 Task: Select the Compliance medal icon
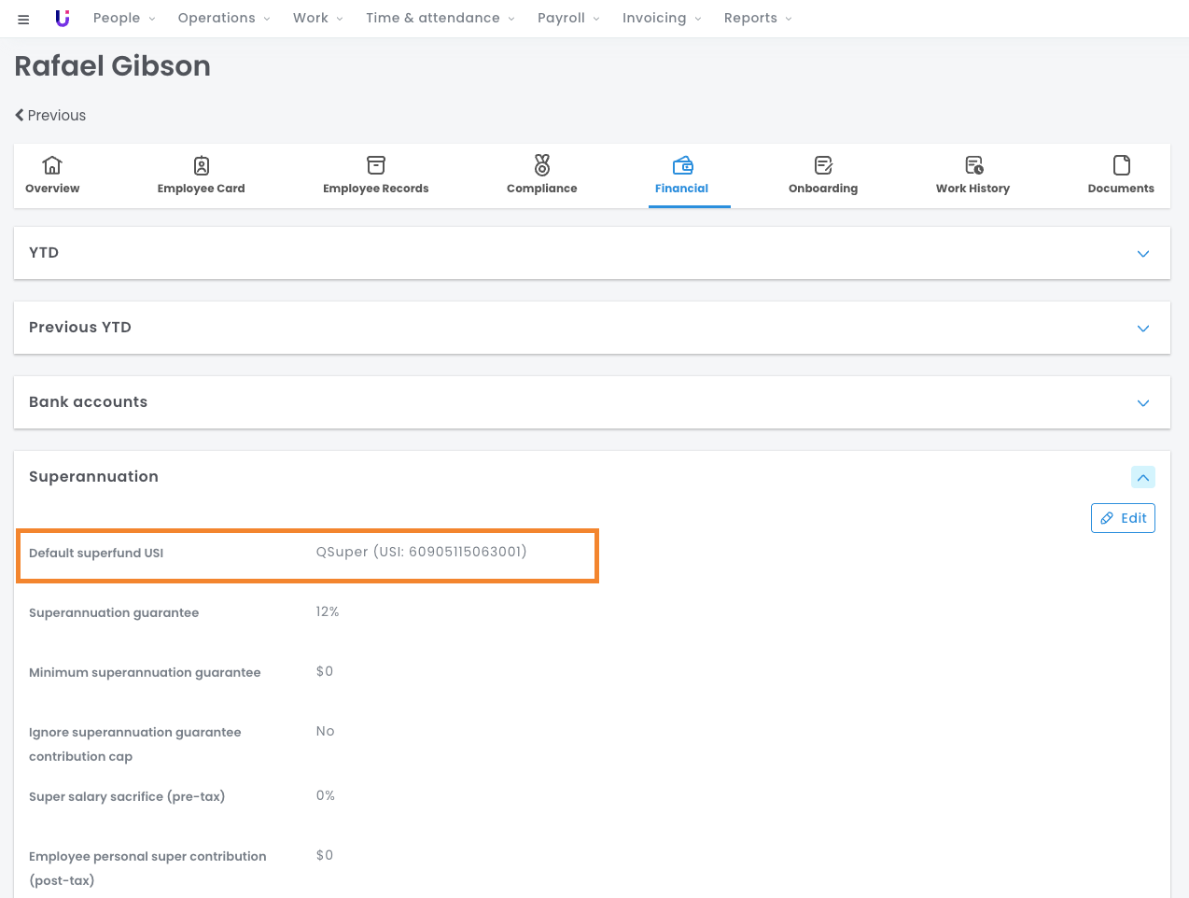tap(541, 165)
